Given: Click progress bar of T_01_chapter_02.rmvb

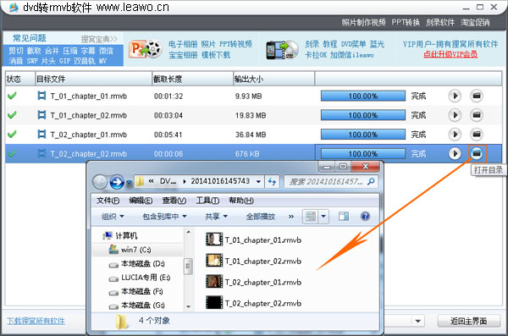Looking at the screenshot, I should (x=363, y=115).
